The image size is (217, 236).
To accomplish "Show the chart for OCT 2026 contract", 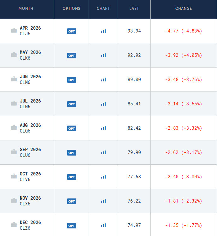I will coord(103,177).
